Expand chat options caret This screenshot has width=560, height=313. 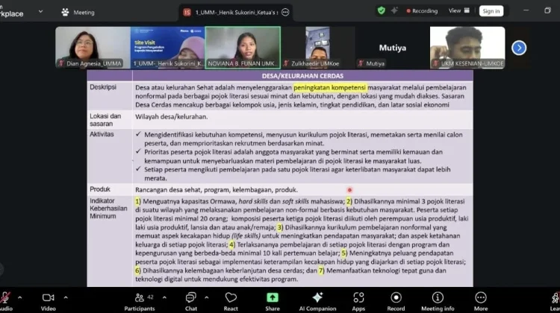[x=206, y=297]
